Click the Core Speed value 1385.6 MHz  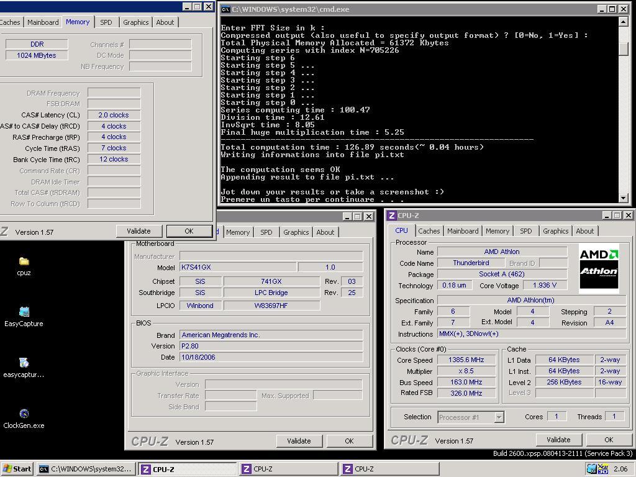[466, 360]
